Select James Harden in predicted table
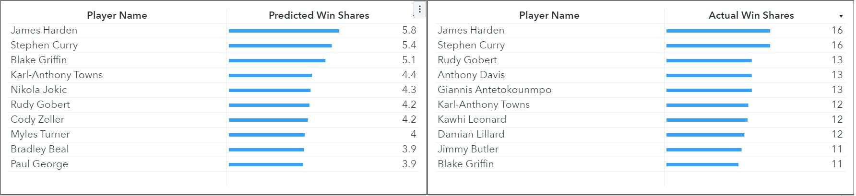 pos(44,30)
